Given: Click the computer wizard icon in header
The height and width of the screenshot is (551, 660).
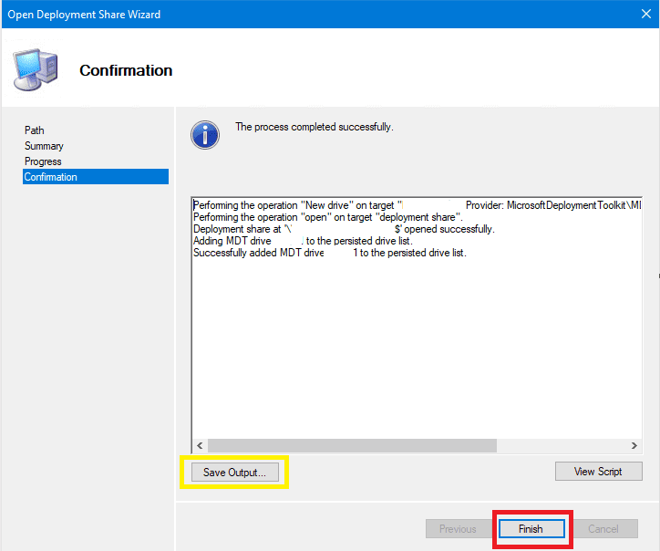Looking at the screenshot, I should point(36,68).
